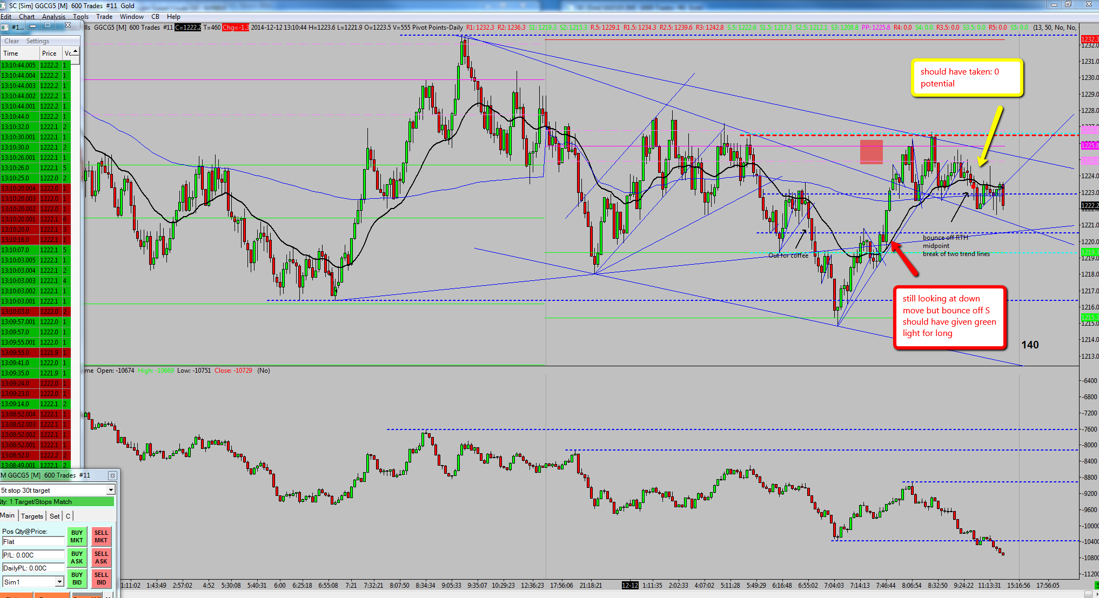Restore down the main chart window

coord(1068,5)
